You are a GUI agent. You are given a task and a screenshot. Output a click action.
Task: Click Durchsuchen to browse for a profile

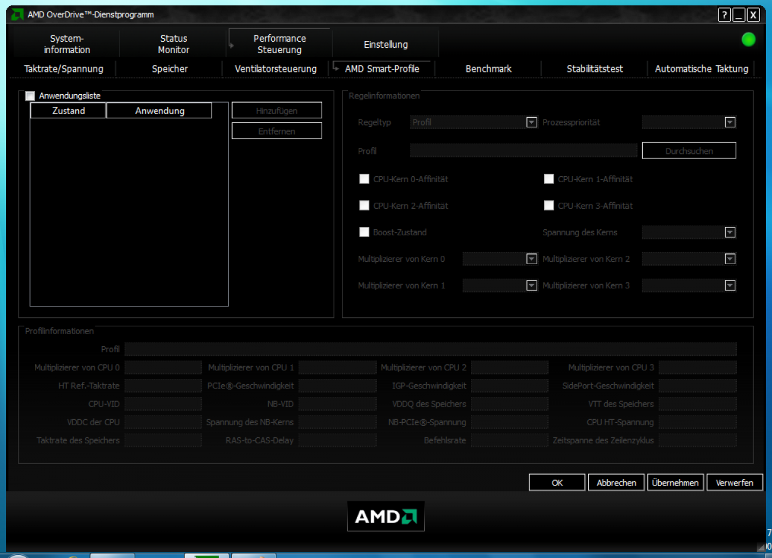[x=689, y=151]
